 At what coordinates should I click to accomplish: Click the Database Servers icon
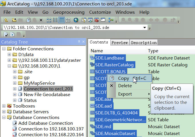tap(9, 112)
